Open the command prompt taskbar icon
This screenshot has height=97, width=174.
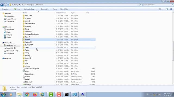pos(67,95)
